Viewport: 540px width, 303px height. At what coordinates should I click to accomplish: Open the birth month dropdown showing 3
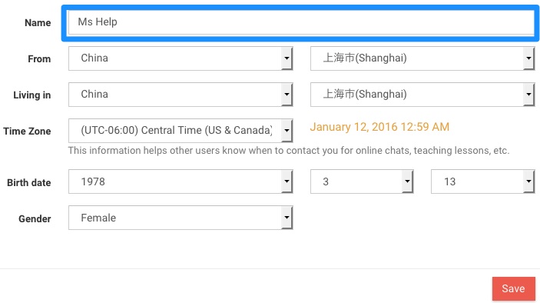[362, 181]
